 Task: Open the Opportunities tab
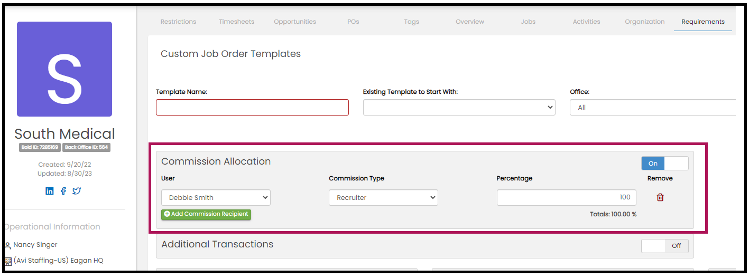tap(295, 22)
